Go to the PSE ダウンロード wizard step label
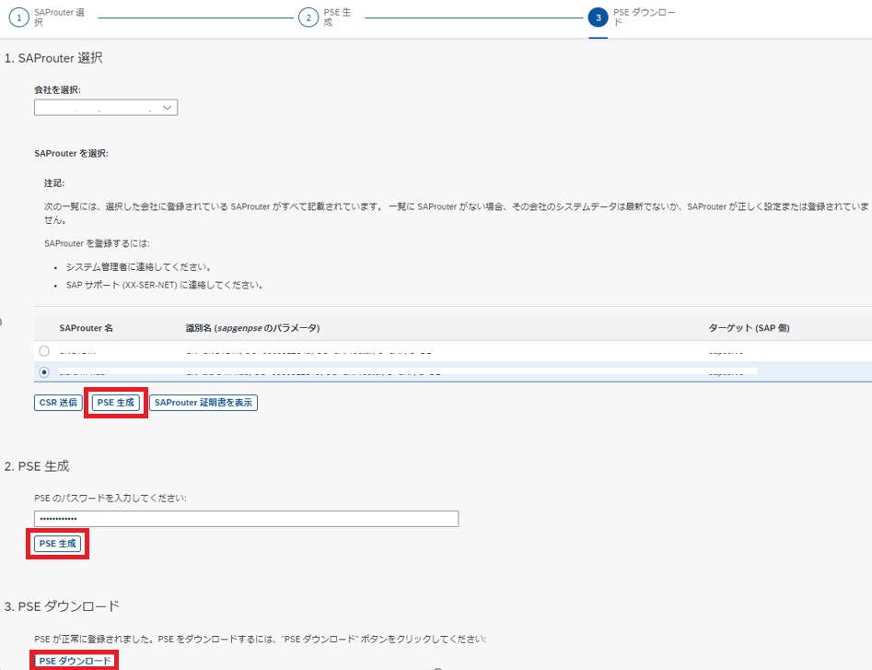The width and height of the screenshot is (872, 670). (631, 18)
